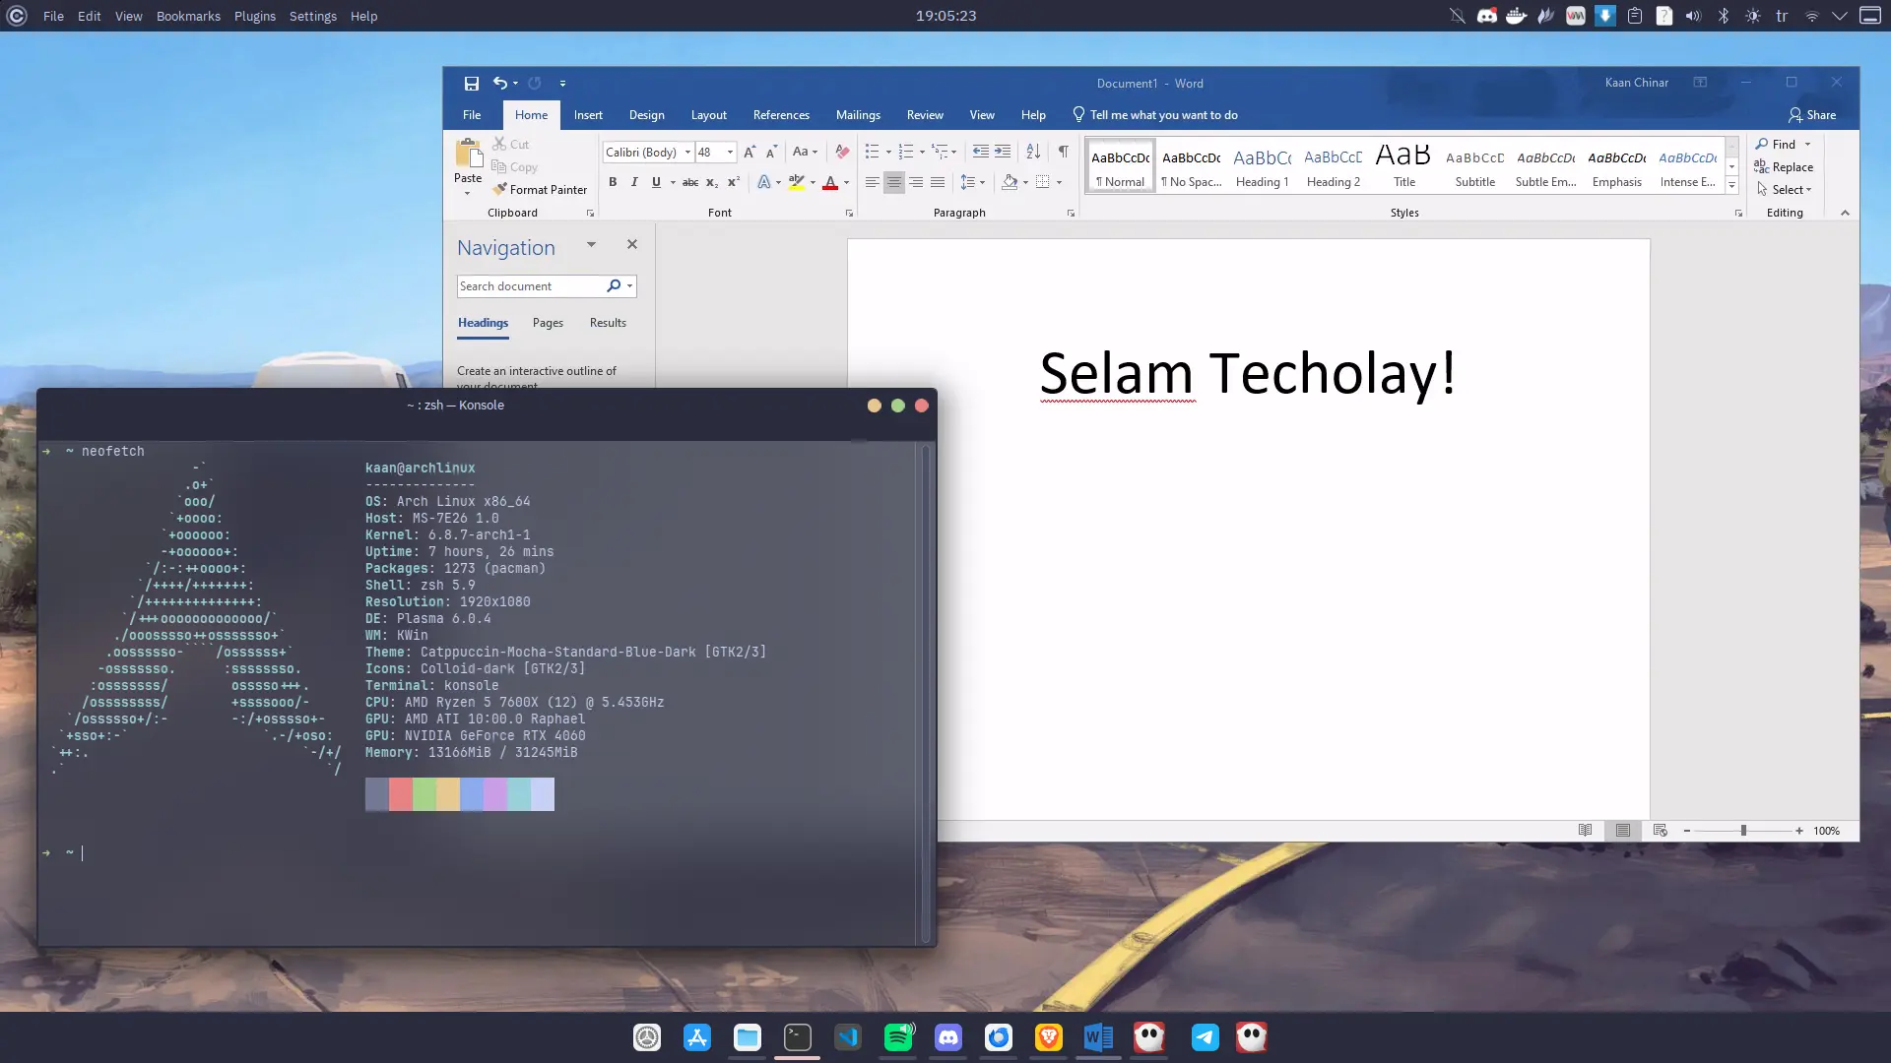The height and width of the screenshot is (1063, 1891).
Task: Toggle Superscript formatting
Action: click(734, 182)
